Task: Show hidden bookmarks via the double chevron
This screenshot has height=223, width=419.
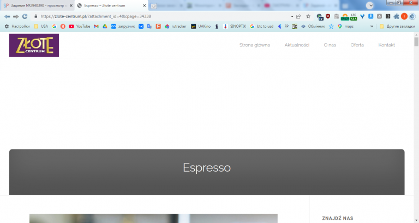Action: click(372, 26)
